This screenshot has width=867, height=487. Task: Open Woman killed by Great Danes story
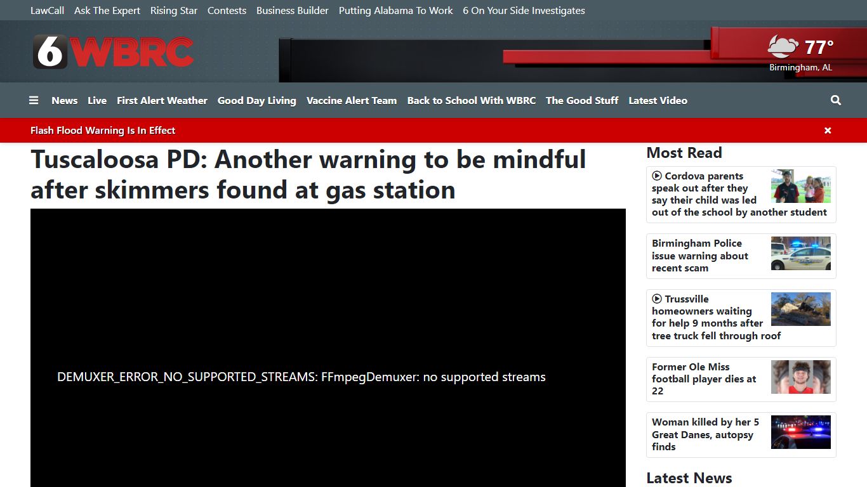[705, 434]
